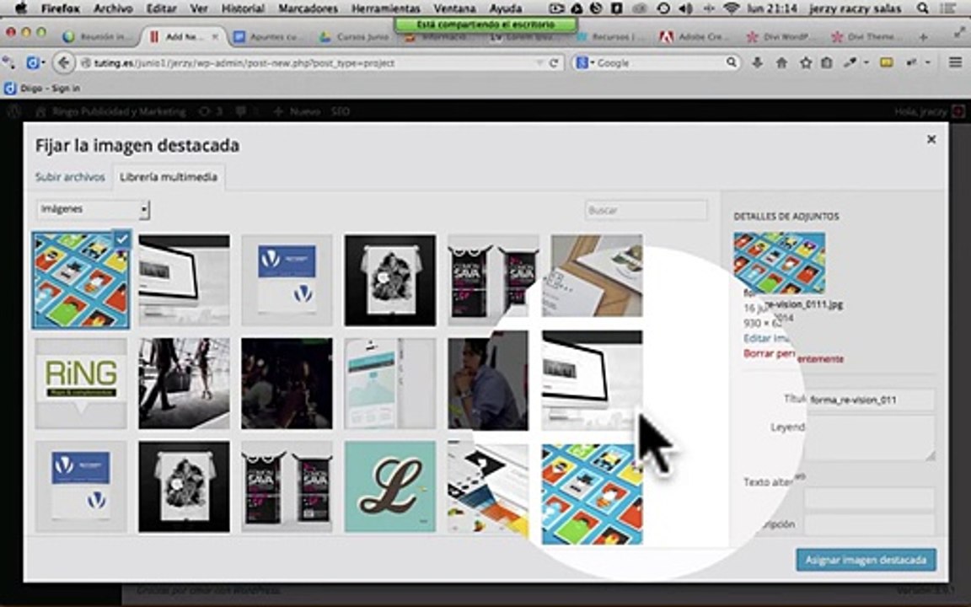This screenshot has height=607, width=971.
Task: Open Spotlight search in the menu bar
Action: 922,8
